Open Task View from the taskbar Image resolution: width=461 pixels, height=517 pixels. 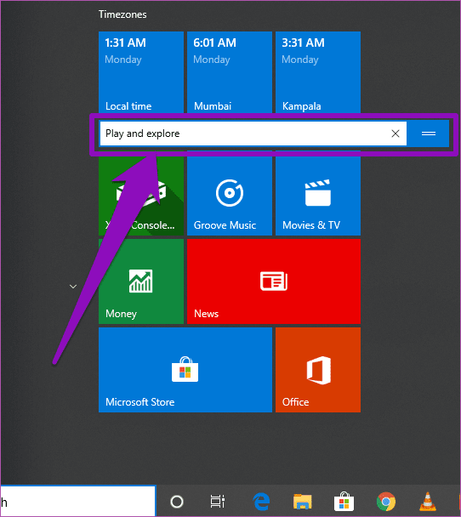218,502
